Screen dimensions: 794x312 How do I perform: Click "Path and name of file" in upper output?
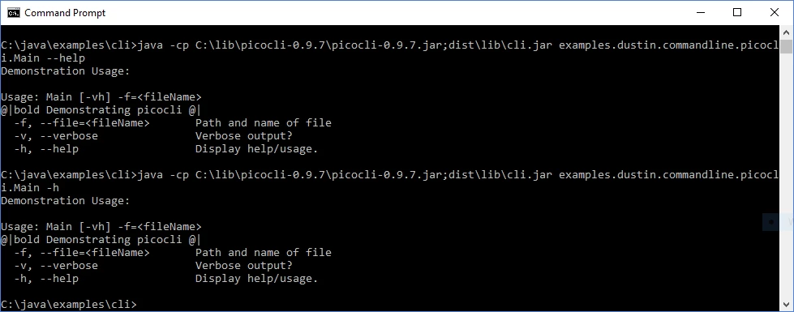click(x=264, y=123)
